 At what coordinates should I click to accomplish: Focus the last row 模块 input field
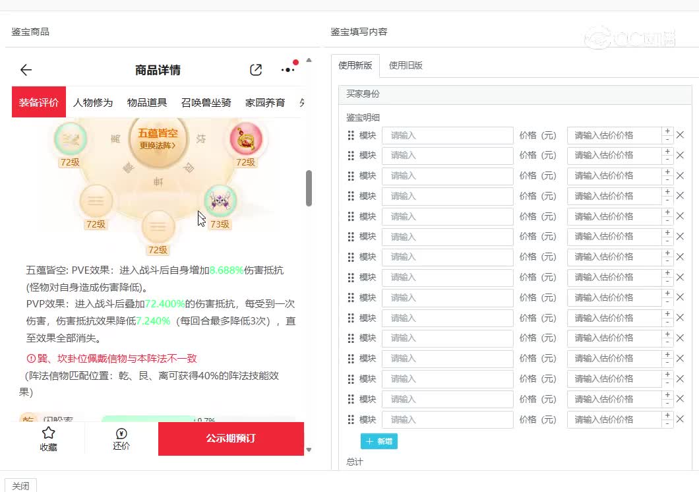448,420
